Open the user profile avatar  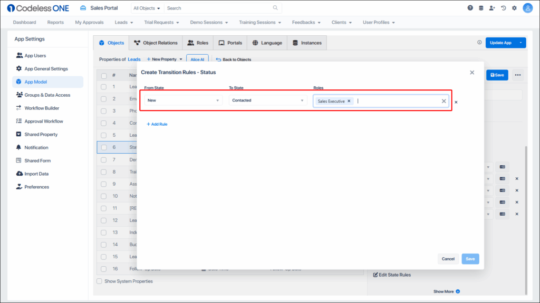pos(527,8)
